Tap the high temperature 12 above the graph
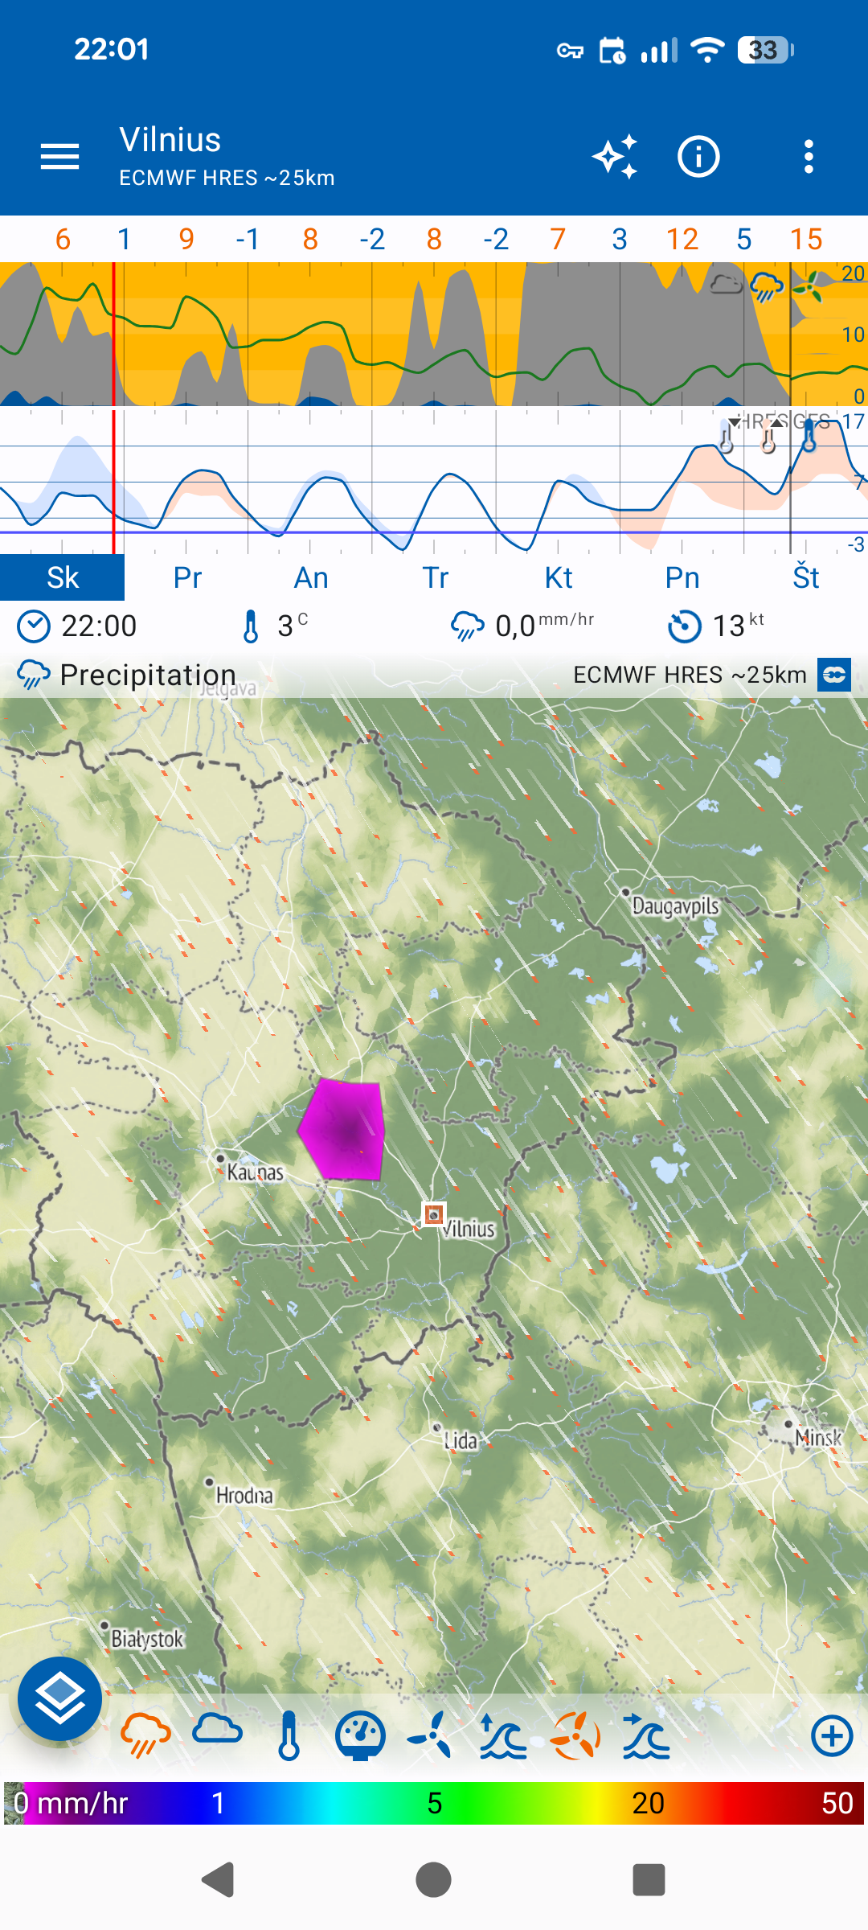The height and width of the screenshot is (1930, 868). tap(682, 239)
